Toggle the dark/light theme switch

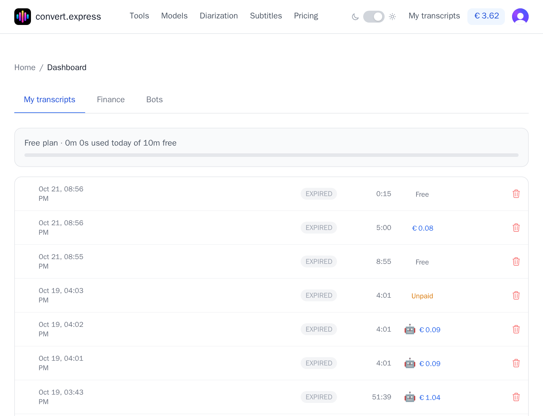coord(374,17)
